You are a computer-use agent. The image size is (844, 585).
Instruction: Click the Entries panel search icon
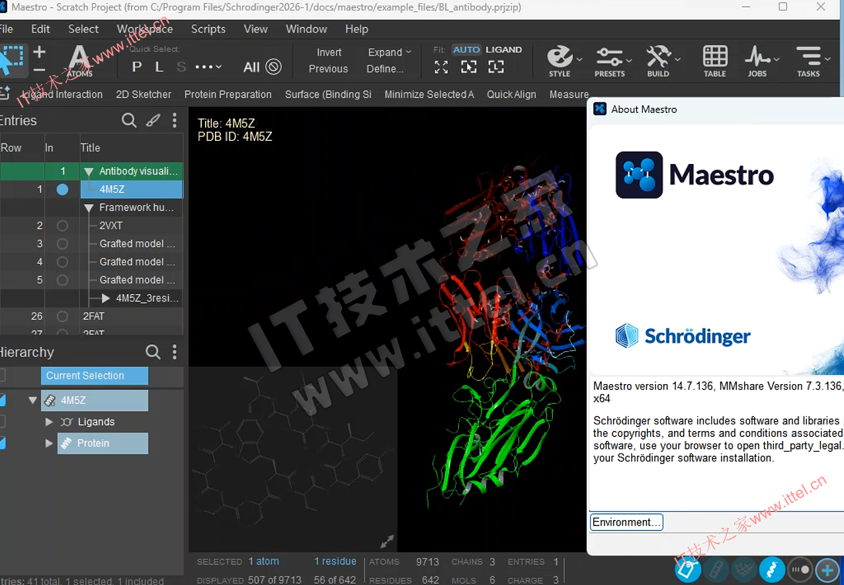(129, 120)
